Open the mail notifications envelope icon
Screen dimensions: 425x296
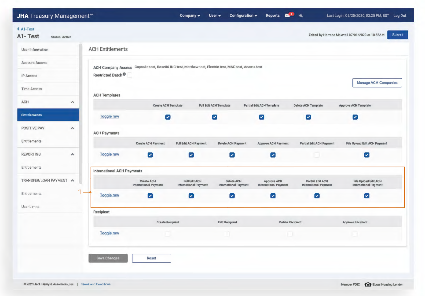pyautogui.click(x=287, y=16)
